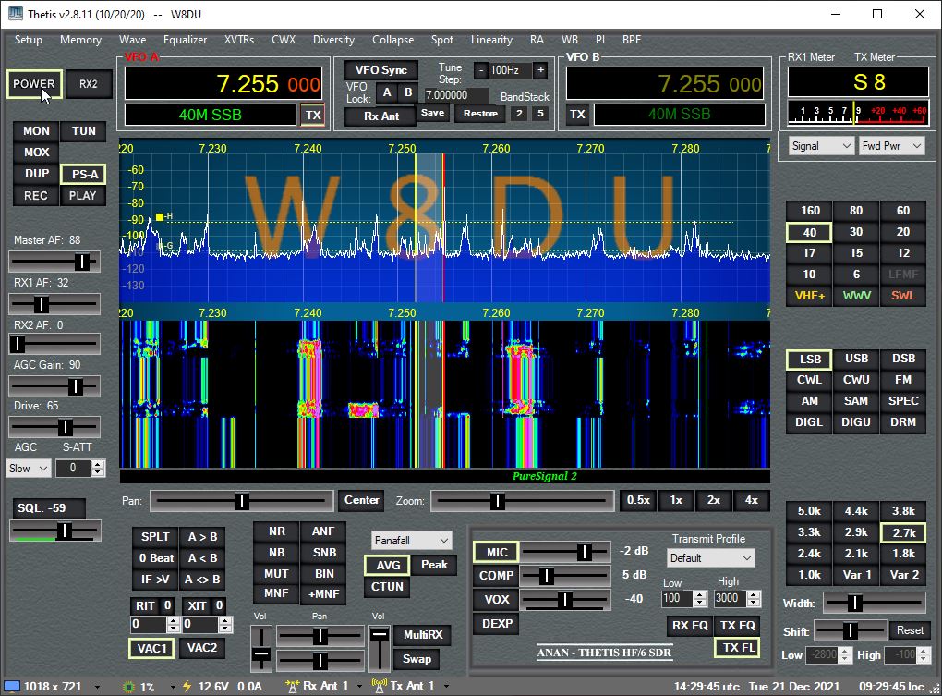The width and height of the screenshot is (942, 696).
Task: Toggle the MOX transmit button
Action: click(37, 152)
